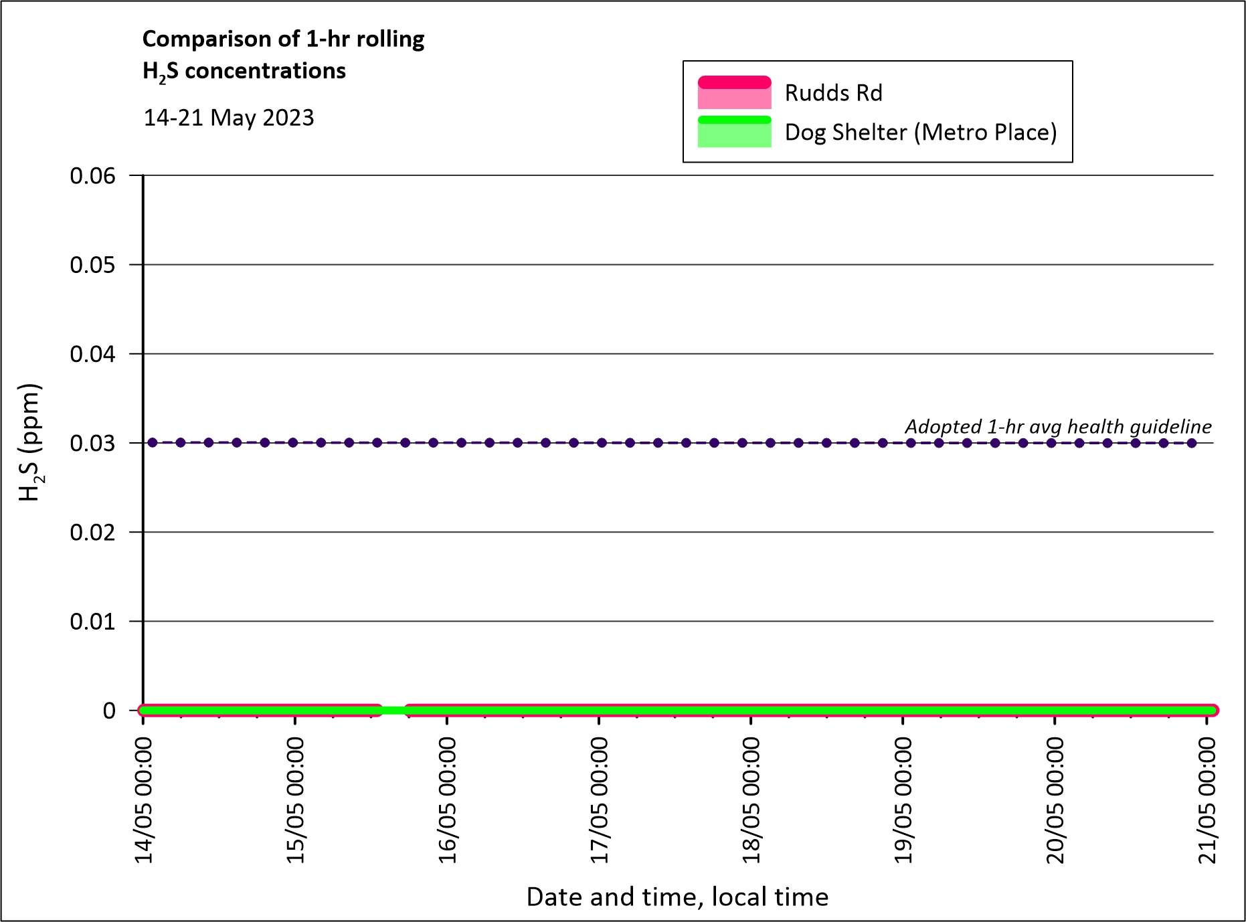Image resolution: width=1246 pixels, height=922 pixels.
Task: Click the '14-21 May 2023' subtitle
Action: point(229,118)
